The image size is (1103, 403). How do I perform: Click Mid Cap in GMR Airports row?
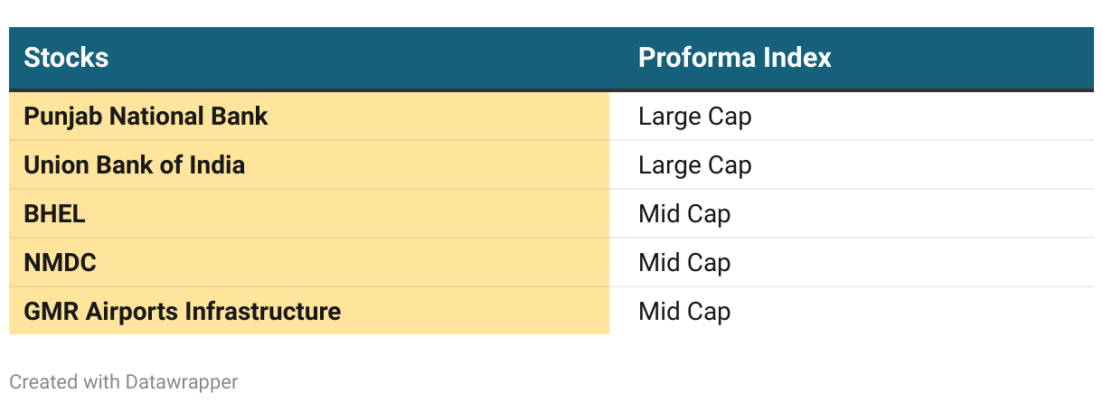(683, 312)
